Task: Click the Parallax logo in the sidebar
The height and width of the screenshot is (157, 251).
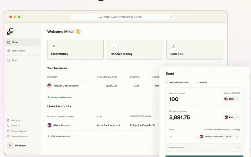Action: [x=10, y=31]
